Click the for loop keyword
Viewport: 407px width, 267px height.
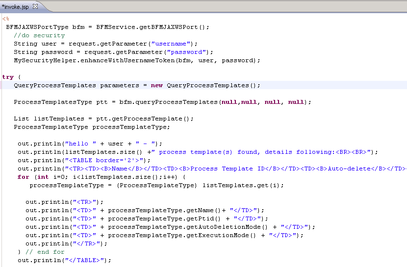click(23, 177)
